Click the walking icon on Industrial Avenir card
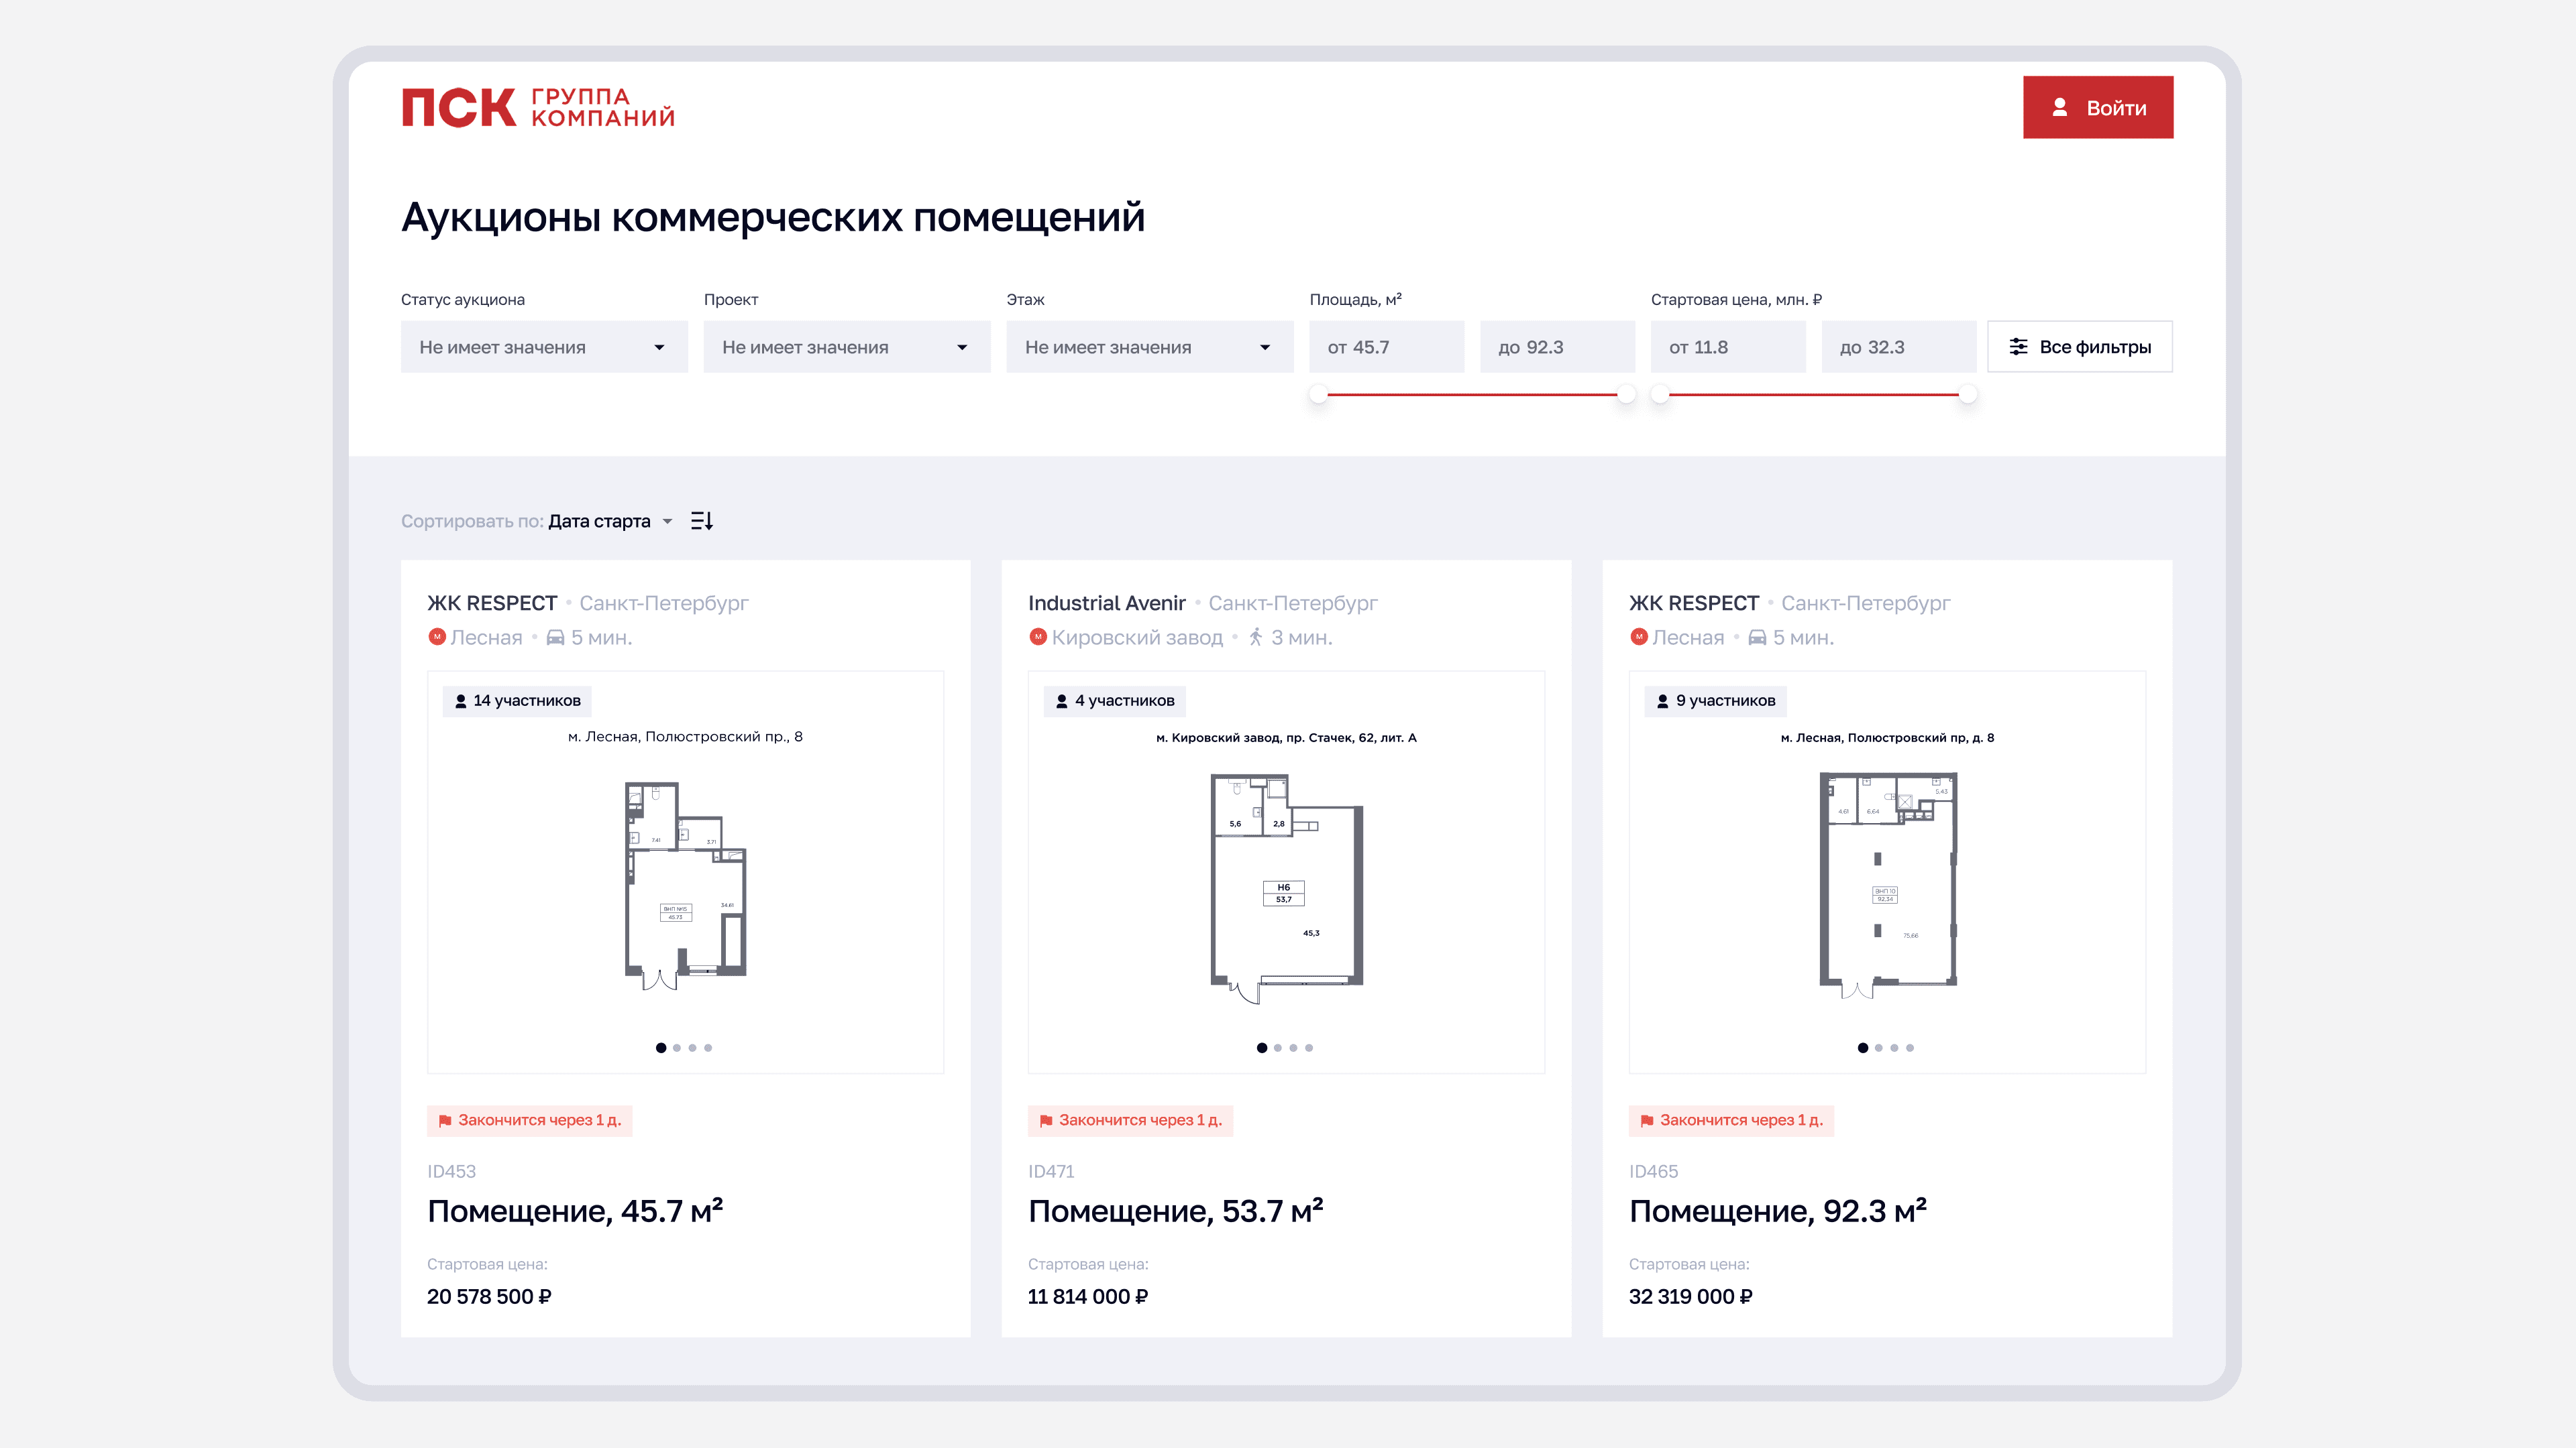 point(1256,637)
